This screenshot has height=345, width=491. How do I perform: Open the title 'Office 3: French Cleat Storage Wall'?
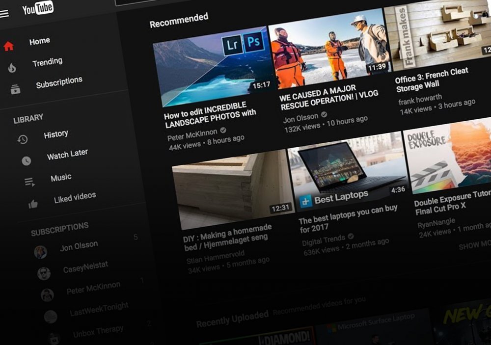coord(432,80)
